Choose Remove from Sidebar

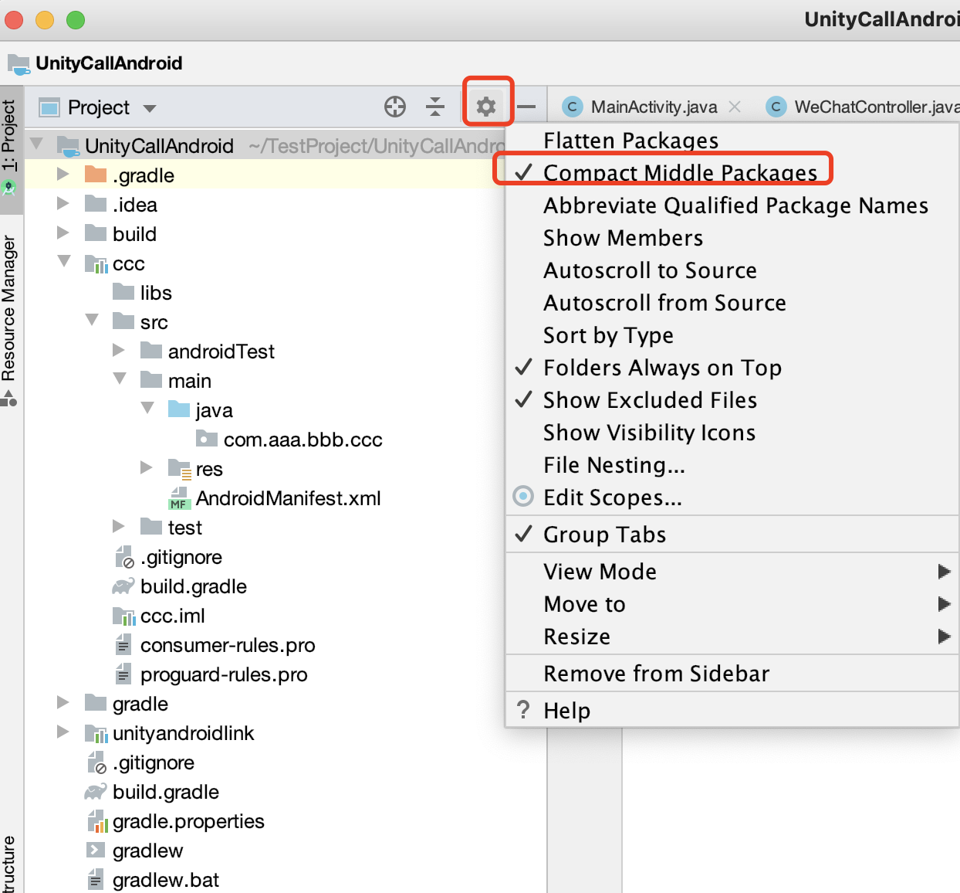click(732, 673)
